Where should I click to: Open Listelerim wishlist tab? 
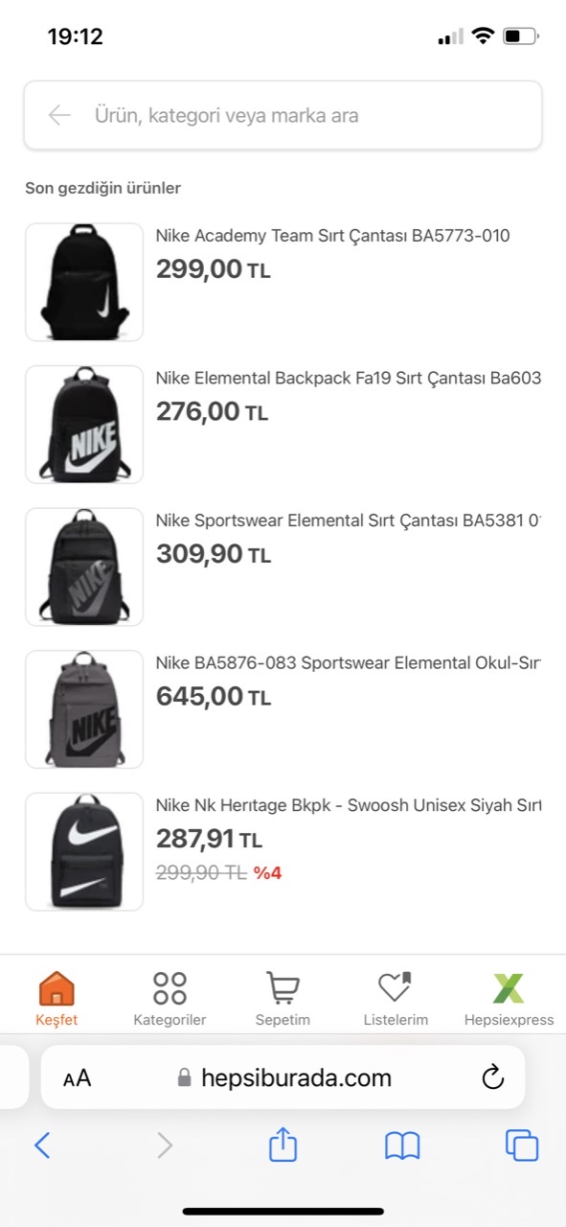(396, 998)
